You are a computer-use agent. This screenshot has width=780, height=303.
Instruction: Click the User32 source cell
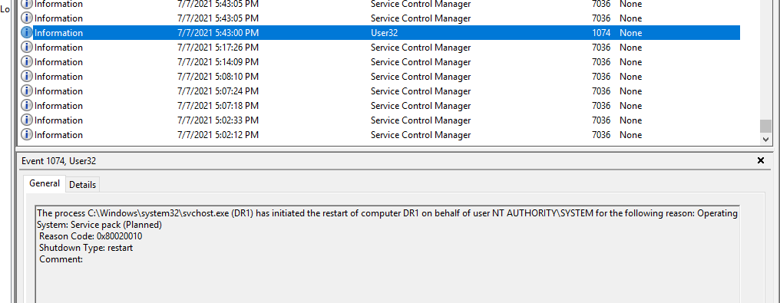[x=384, y=33]
